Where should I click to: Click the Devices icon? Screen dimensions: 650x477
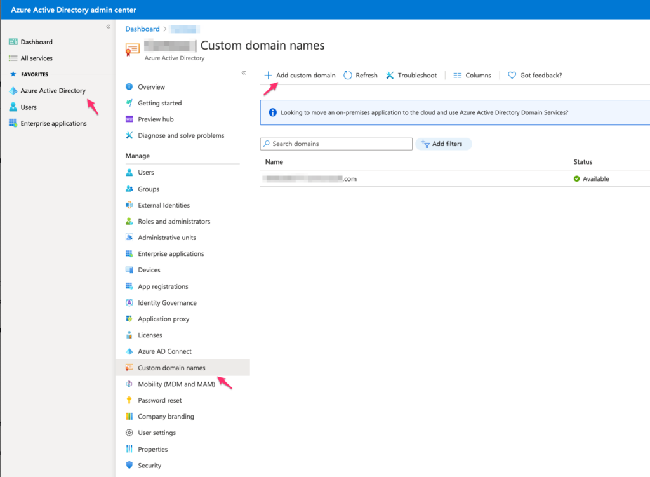click(x=129, y=269)
